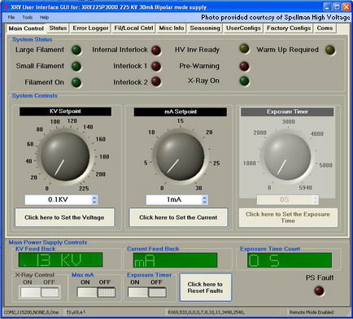Open the Tools menu

(27, 17)
